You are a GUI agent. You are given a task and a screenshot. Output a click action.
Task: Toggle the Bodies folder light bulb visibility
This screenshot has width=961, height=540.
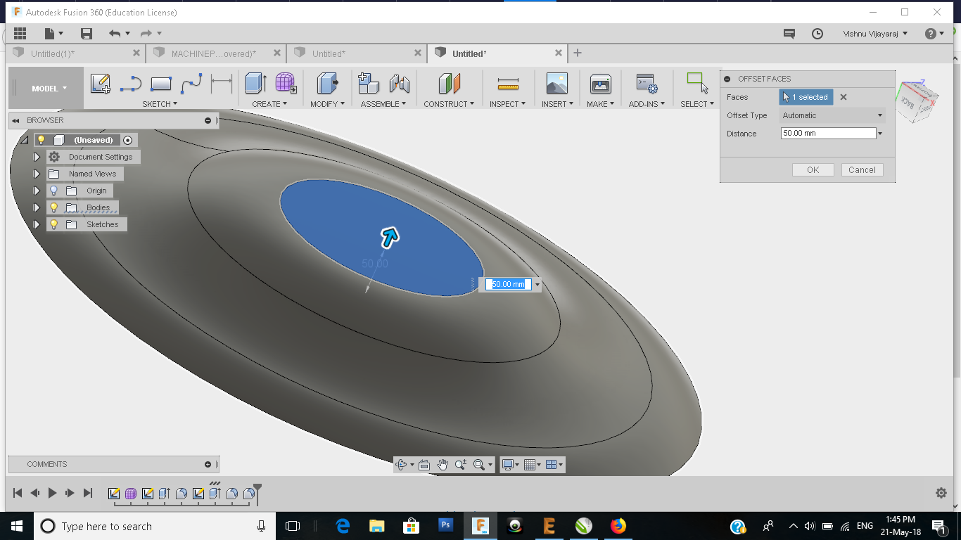(54, 207)
